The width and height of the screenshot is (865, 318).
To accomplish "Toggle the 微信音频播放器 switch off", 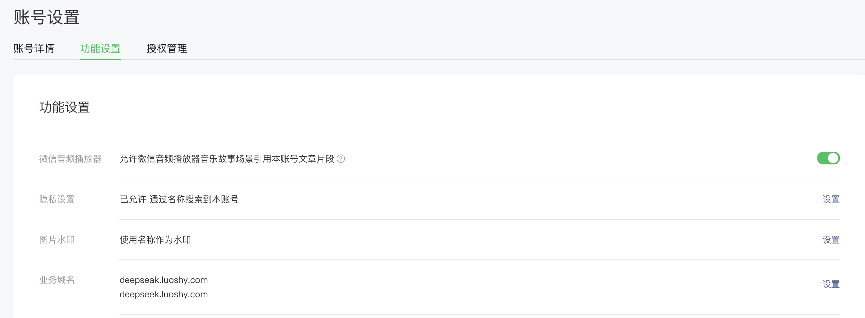I will point(828,158).
